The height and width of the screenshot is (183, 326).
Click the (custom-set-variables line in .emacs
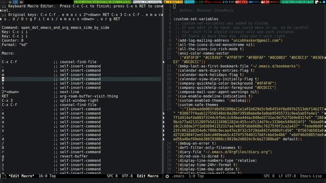pos(196,19)
